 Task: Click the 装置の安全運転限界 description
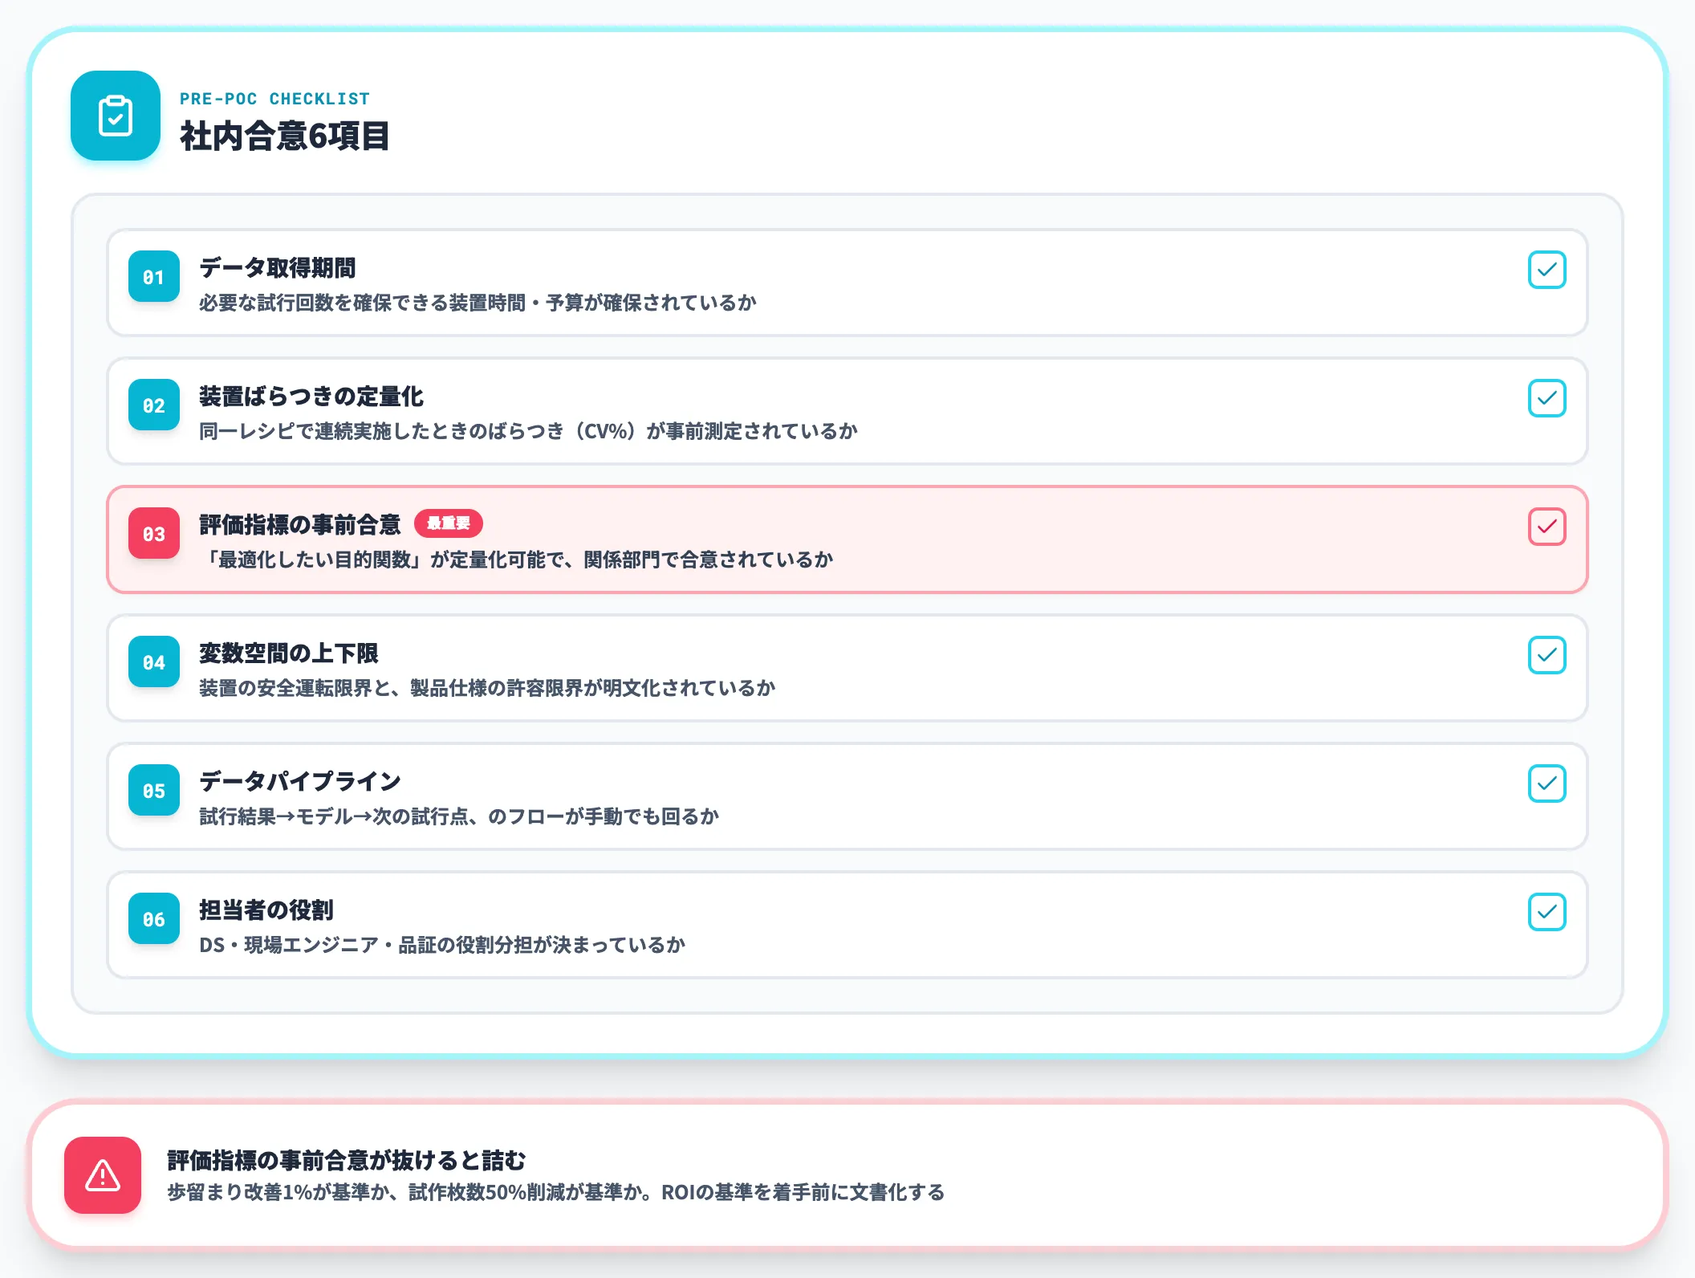pos(487,688)
